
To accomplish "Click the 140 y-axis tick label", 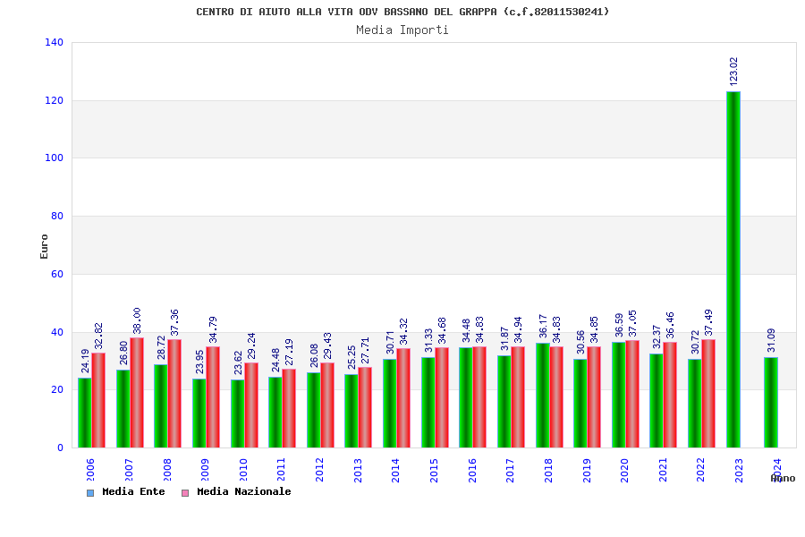I will [54, 42].
